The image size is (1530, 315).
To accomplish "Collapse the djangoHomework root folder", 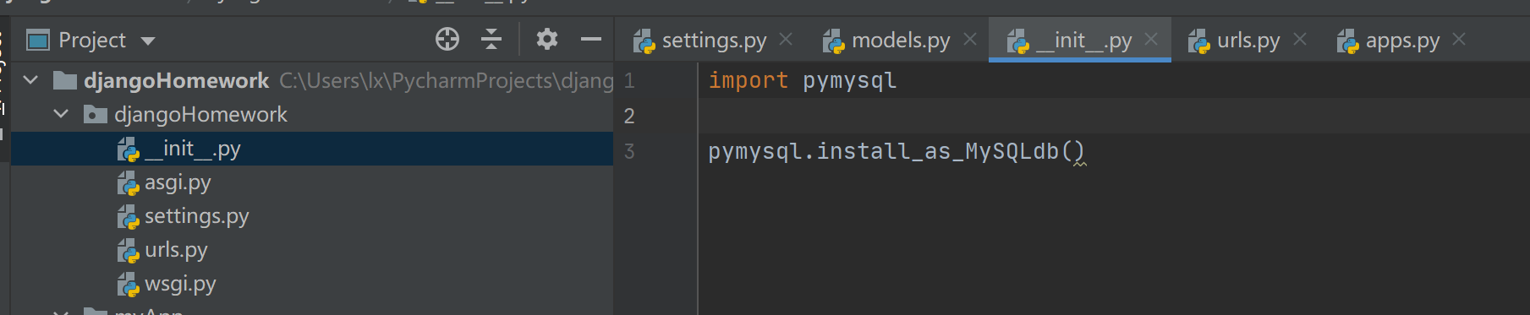I will [x=31, y=80].
